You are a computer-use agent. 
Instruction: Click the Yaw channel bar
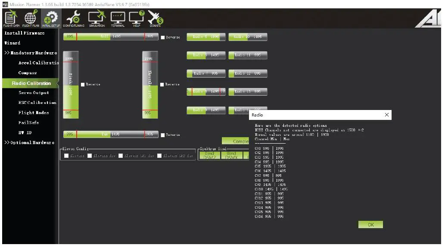coord(111,134)
